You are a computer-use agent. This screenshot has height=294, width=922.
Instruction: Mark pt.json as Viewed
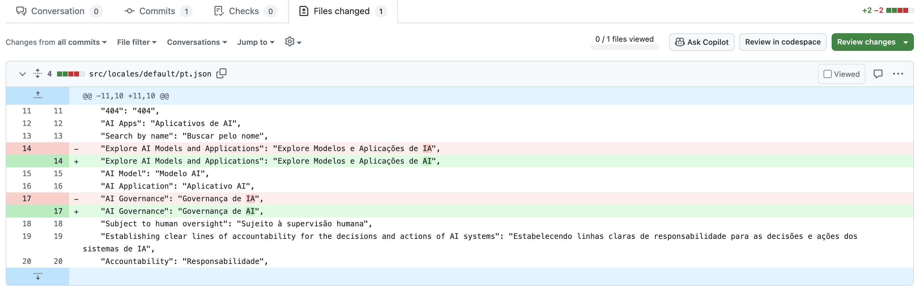point(841,74)
